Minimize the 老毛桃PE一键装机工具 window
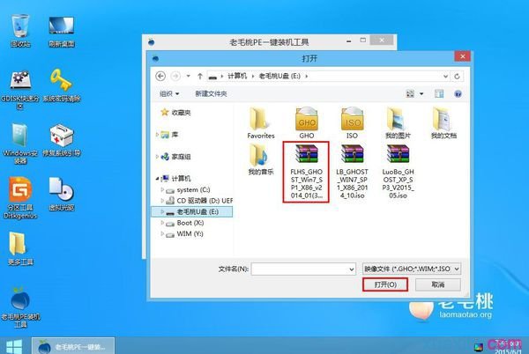This screenshot has height=354, width=529. [x=349, y=41]
